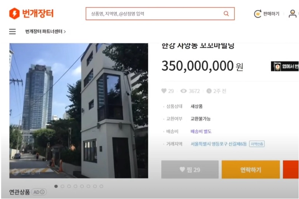Image resolution: width=299 pixels, height=199 pixels.
Task: Select the last image carousel dot
Action: 101,186
